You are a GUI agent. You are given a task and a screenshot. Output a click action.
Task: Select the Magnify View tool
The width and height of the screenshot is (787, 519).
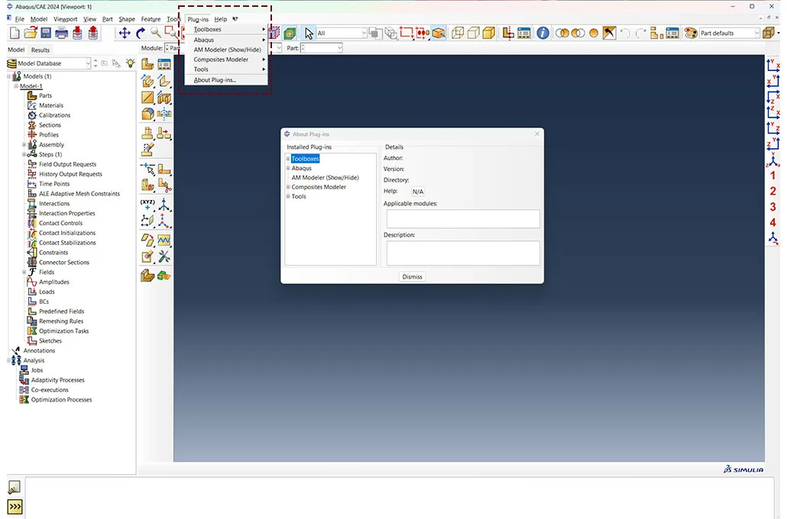(x=156, y=33)
